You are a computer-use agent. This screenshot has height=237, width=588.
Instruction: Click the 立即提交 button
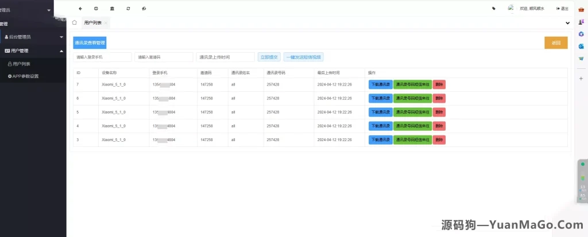[x=269, y=57]
